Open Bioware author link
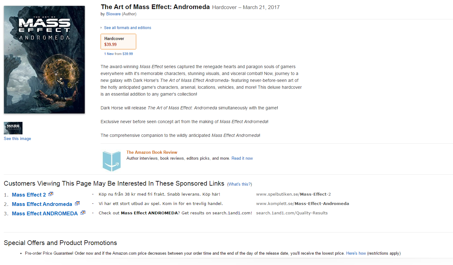This screenshot has width=453, height=265. (113, 14)
